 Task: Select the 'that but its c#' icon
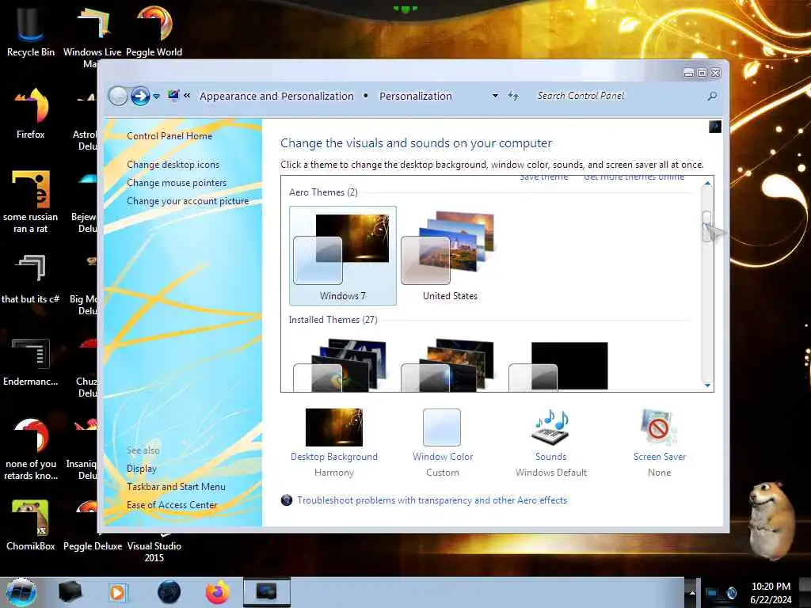(x=31, y=278)
